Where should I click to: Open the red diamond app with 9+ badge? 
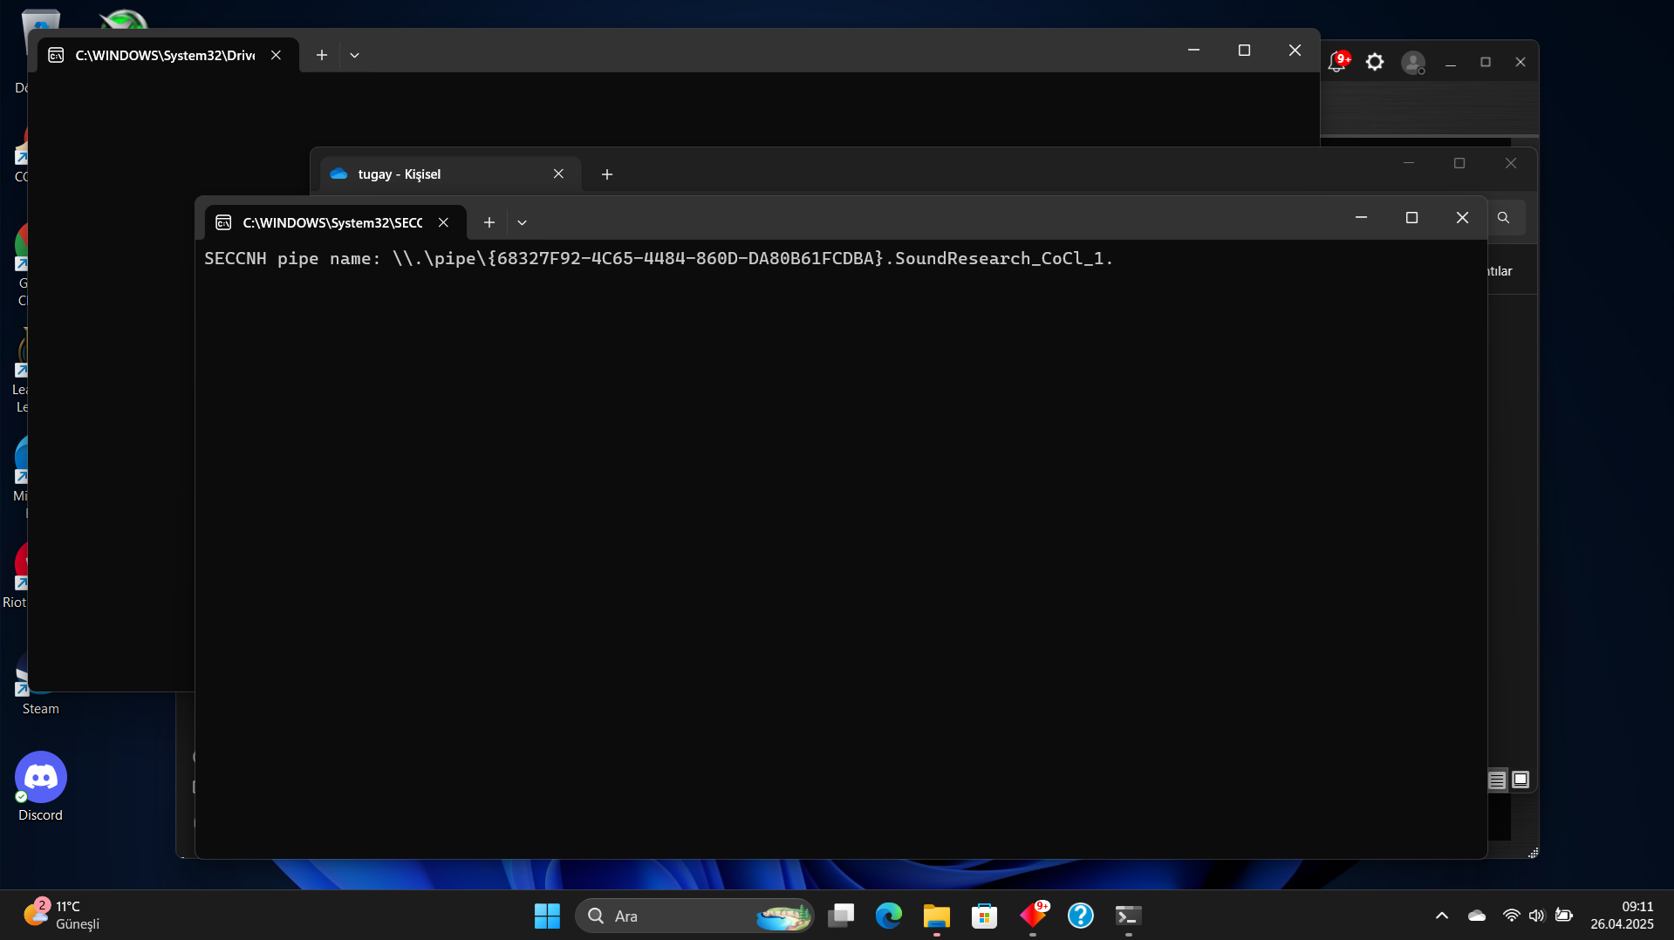click(1034, 916)
